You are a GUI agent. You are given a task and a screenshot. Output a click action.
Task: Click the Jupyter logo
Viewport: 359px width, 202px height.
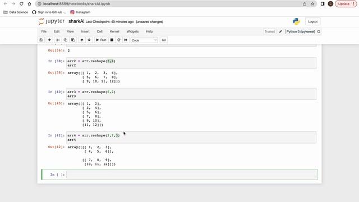point(52,21)
